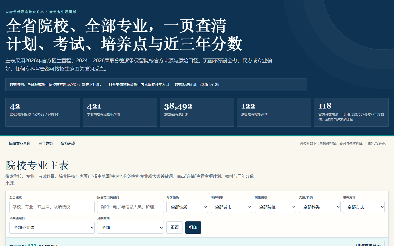Click the 跨校分数不可直接硬排名 note text
Image resolution: width=394 pixels, height=246 pixels.
click(344, 143)
